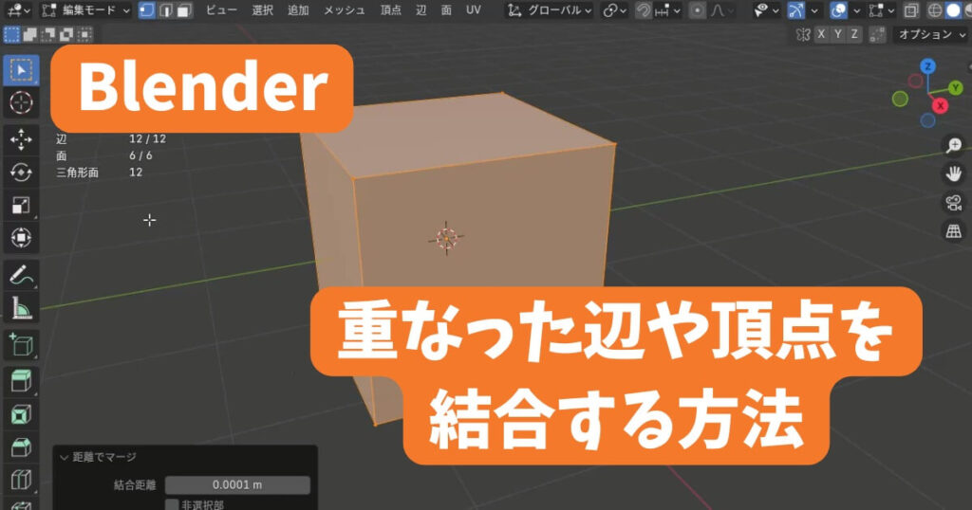Open the editor type dropdown
This screenshot has height=510, width=972.
19,9
